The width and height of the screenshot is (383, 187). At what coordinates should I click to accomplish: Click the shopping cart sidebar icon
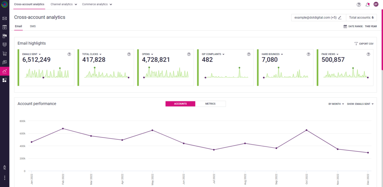pyautogui.click(x=4, y=53)
